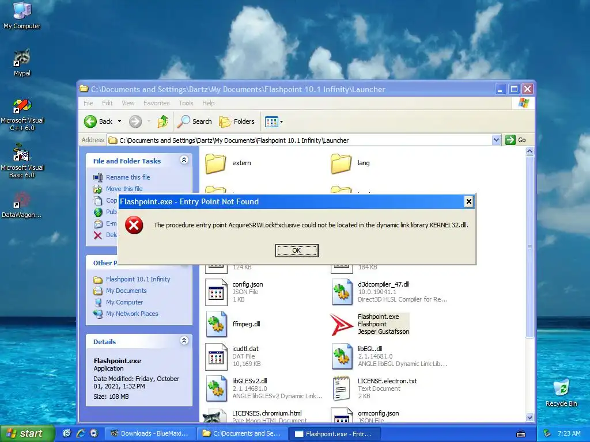Open the Help menu in Explorer
This screenshot has height=442, width=590.
(x=208, y=103)
